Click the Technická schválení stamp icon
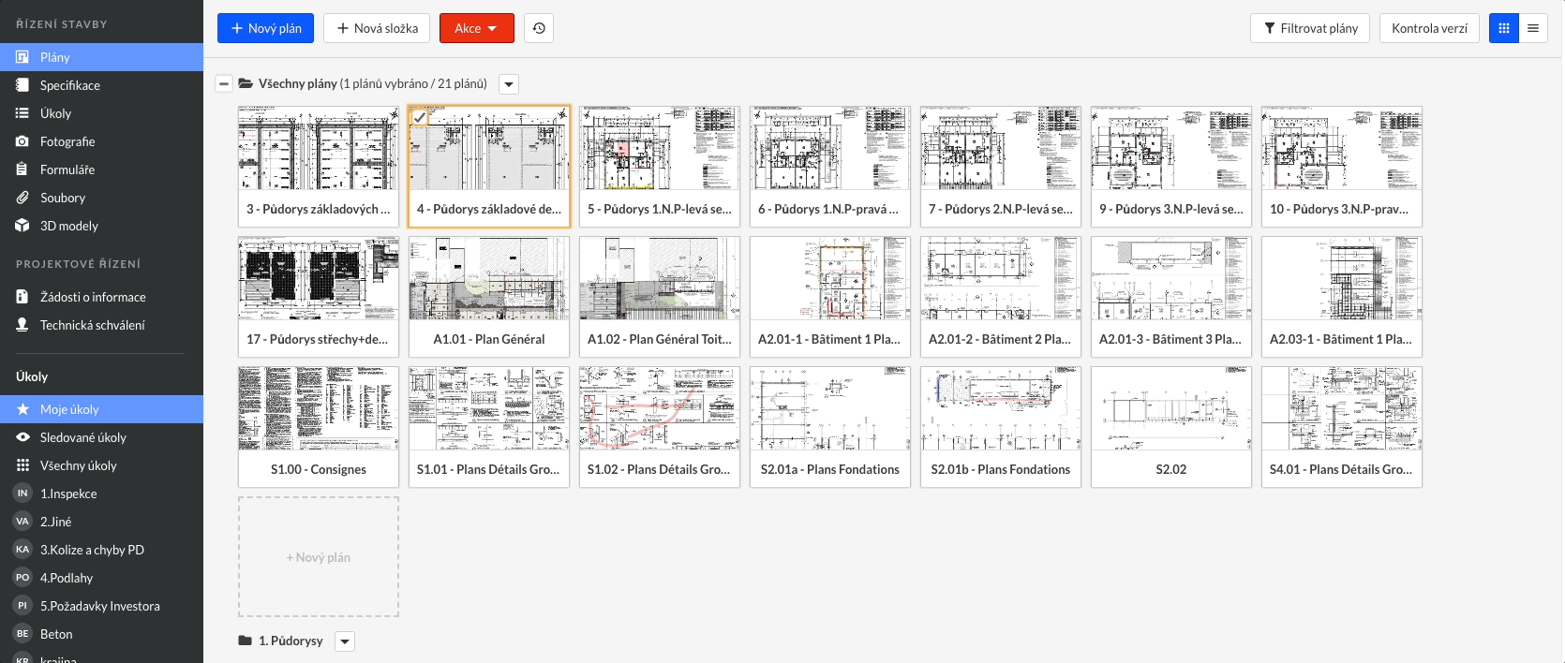Viewport: 1565px width, 663px height. pos(22,325)
